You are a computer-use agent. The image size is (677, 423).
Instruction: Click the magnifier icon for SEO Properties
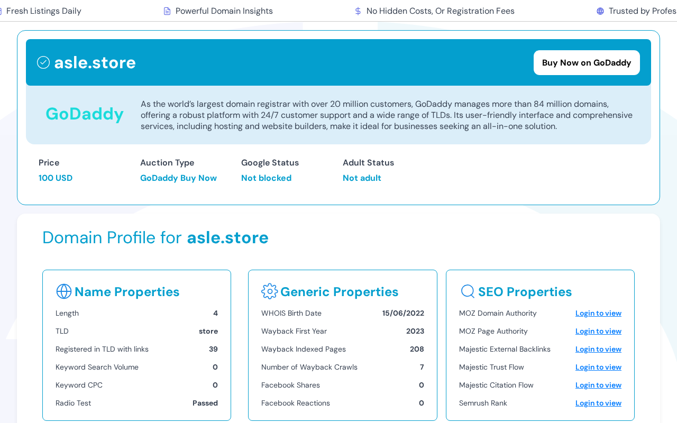pyautogui.click(x=468, y=291)
